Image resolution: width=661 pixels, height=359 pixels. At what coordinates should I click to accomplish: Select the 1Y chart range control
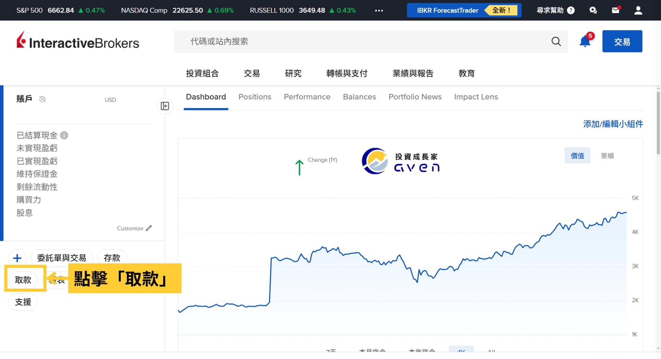461,352
